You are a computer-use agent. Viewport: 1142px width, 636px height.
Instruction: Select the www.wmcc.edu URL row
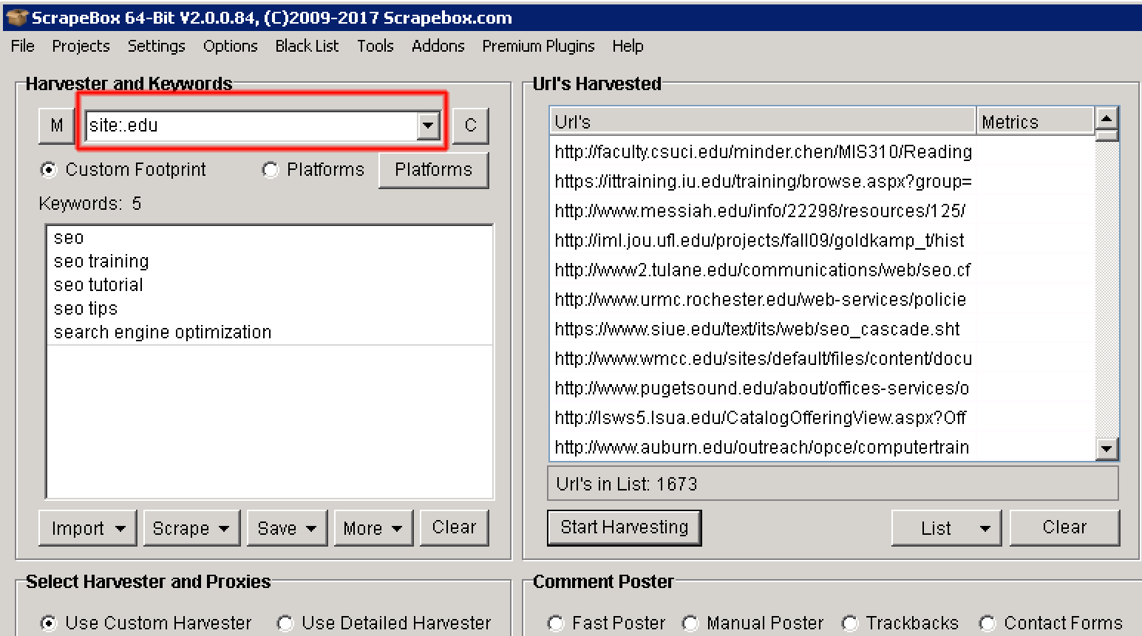click(x=822, y=358)
